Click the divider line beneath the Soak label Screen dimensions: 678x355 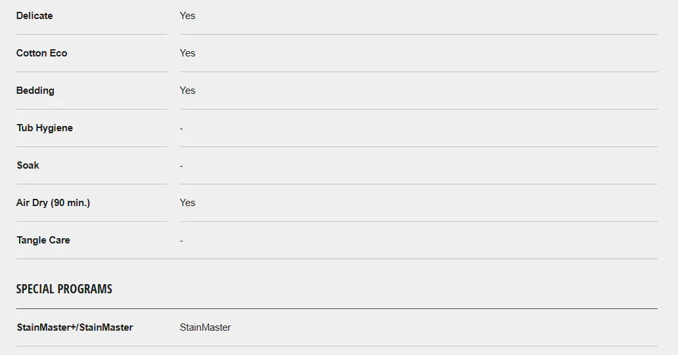pyautogui.click(x=91, y=184)
